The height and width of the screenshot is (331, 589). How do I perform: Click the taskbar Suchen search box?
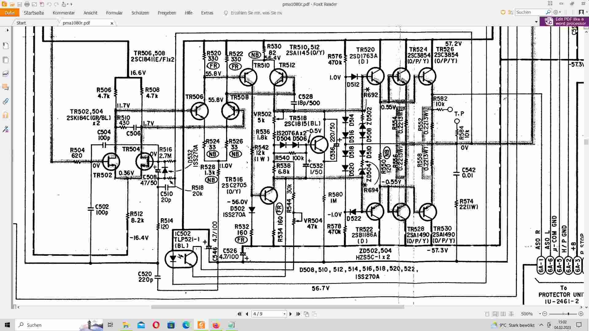click(58, 325)
